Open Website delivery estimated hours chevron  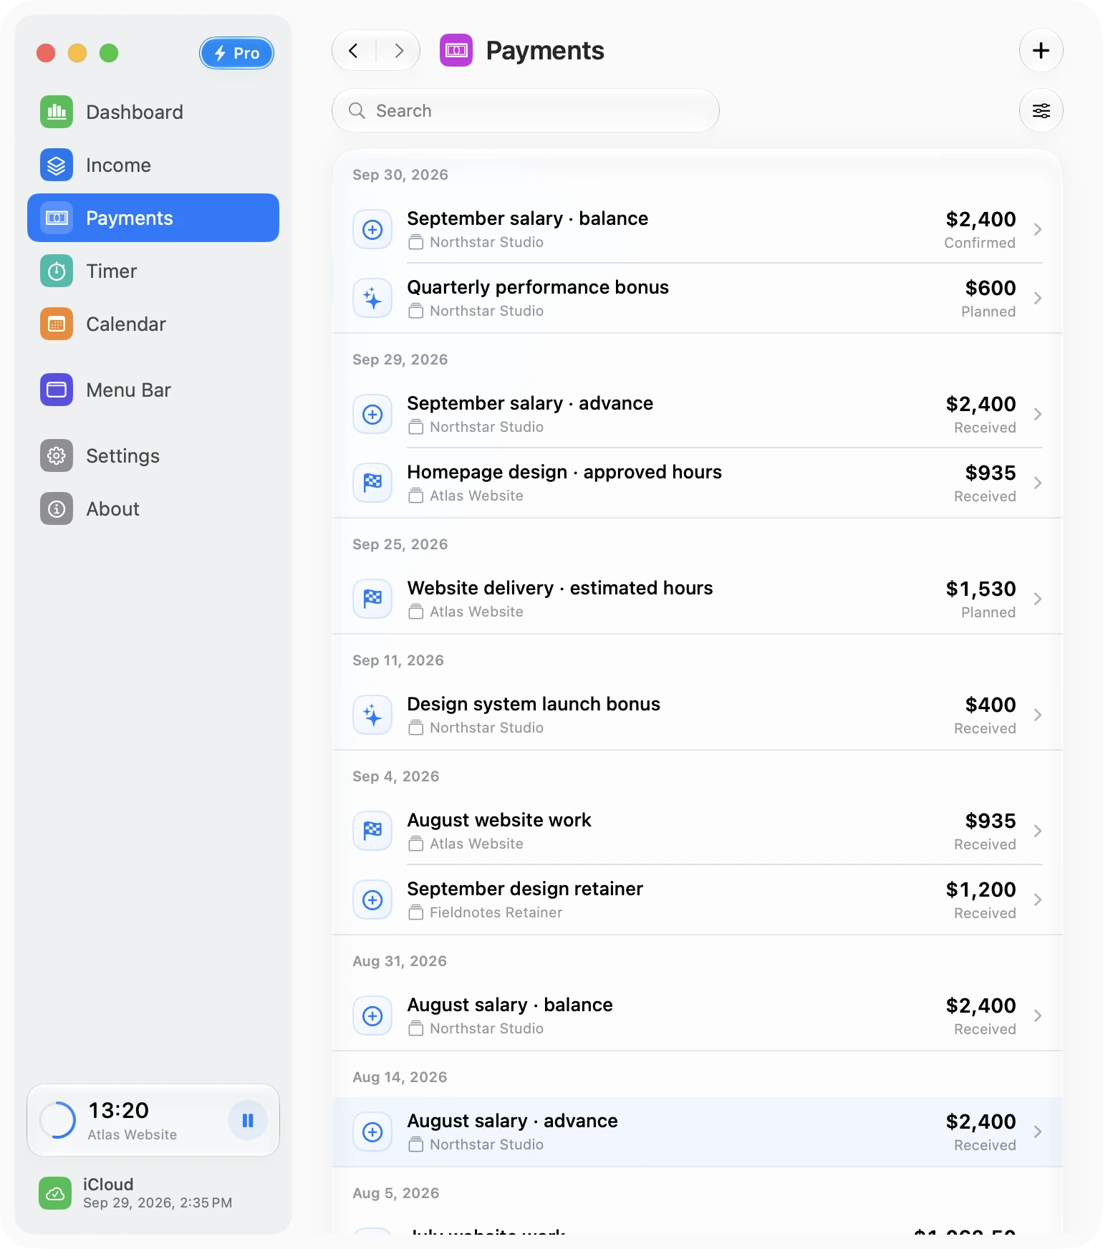coord(1038,599)
